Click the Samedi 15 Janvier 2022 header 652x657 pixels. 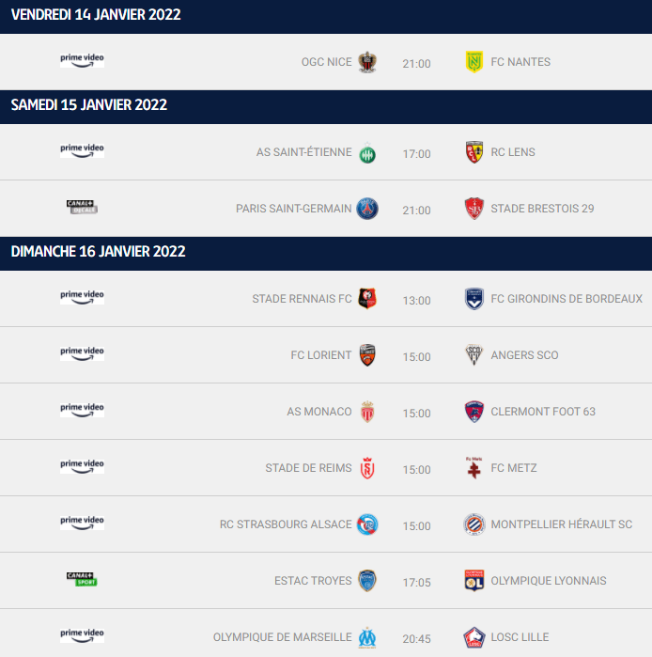tap(89, 105)
